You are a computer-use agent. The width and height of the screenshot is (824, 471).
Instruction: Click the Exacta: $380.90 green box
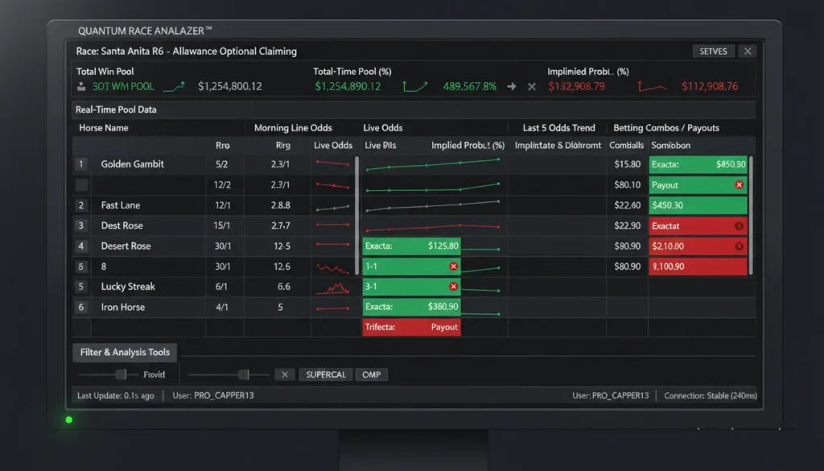411,307
